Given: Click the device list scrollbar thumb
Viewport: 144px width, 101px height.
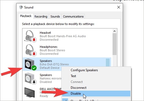Looking at the screenshot, I should (x=114, y=44).
